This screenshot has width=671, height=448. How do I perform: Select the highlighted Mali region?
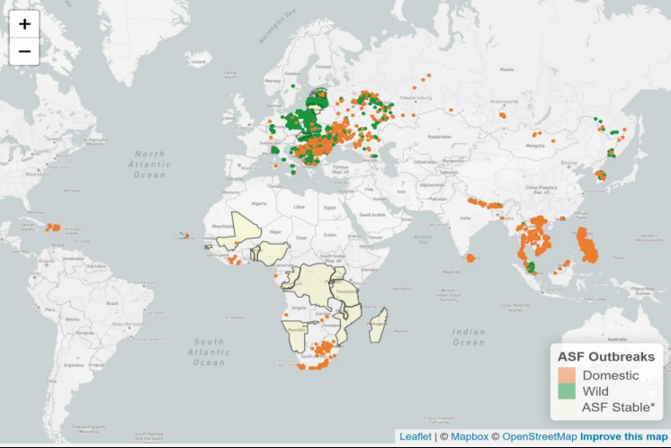(242, 230)
